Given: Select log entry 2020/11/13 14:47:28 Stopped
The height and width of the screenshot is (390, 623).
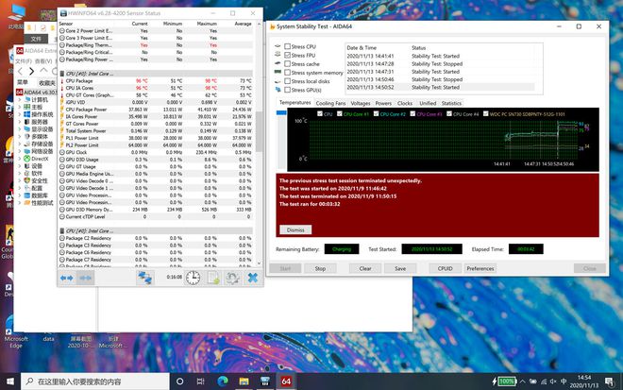Looking at the screenshot, I should (x=440, y=64).
